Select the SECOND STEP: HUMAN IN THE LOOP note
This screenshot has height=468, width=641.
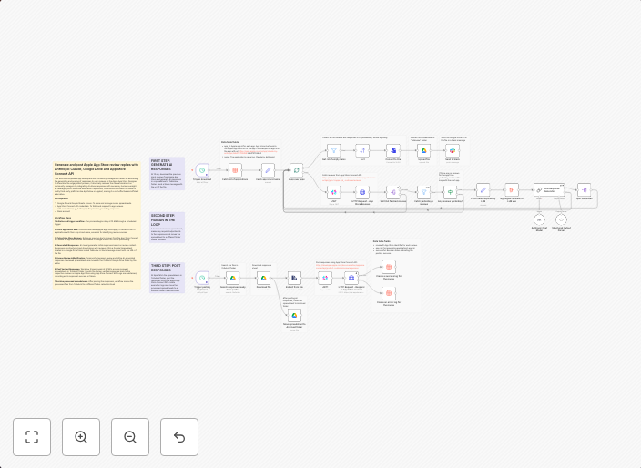point(168,228)
